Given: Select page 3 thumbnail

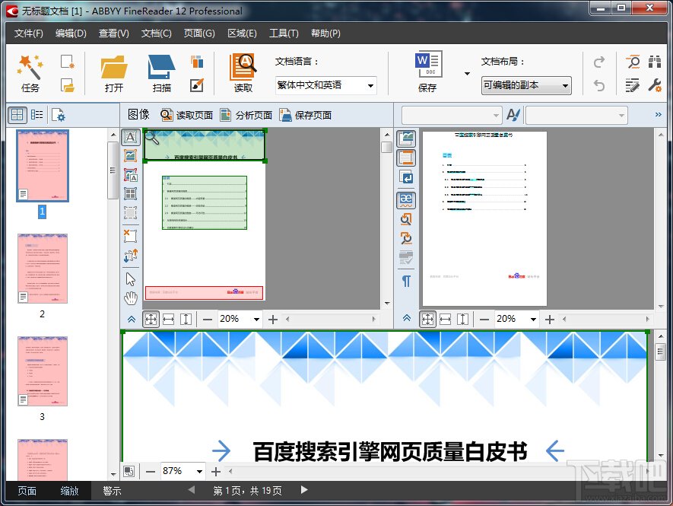Looking at the screenshot, I should coord(42,371).
